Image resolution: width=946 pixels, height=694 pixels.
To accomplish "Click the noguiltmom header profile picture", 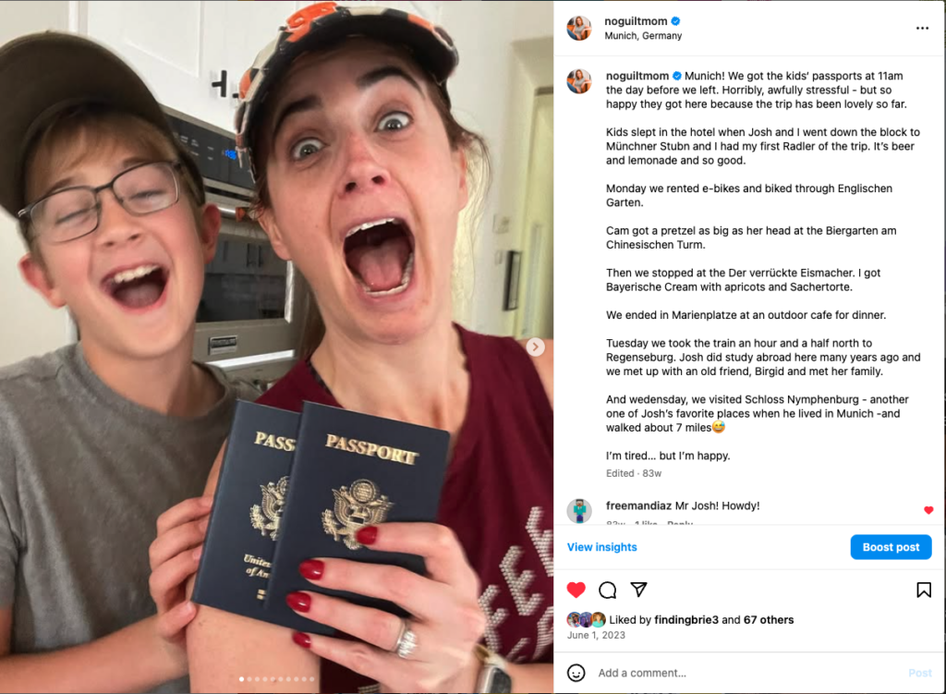I will click(x=579, y=29).
